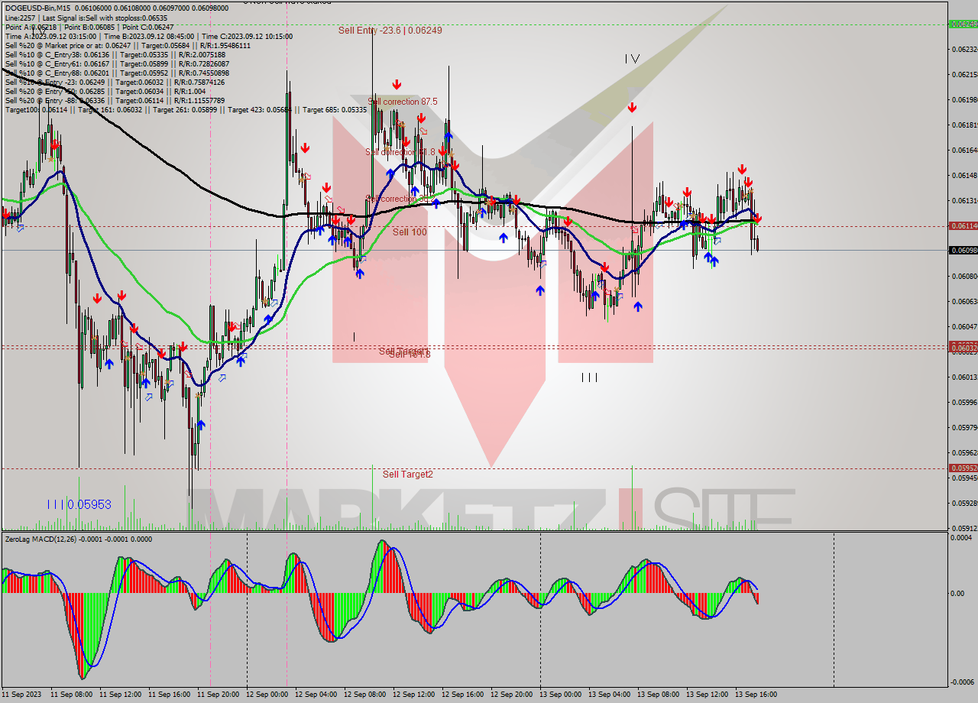
Task: Click the red sell arrow below the 'I V' label
Action: pos(632,108)
